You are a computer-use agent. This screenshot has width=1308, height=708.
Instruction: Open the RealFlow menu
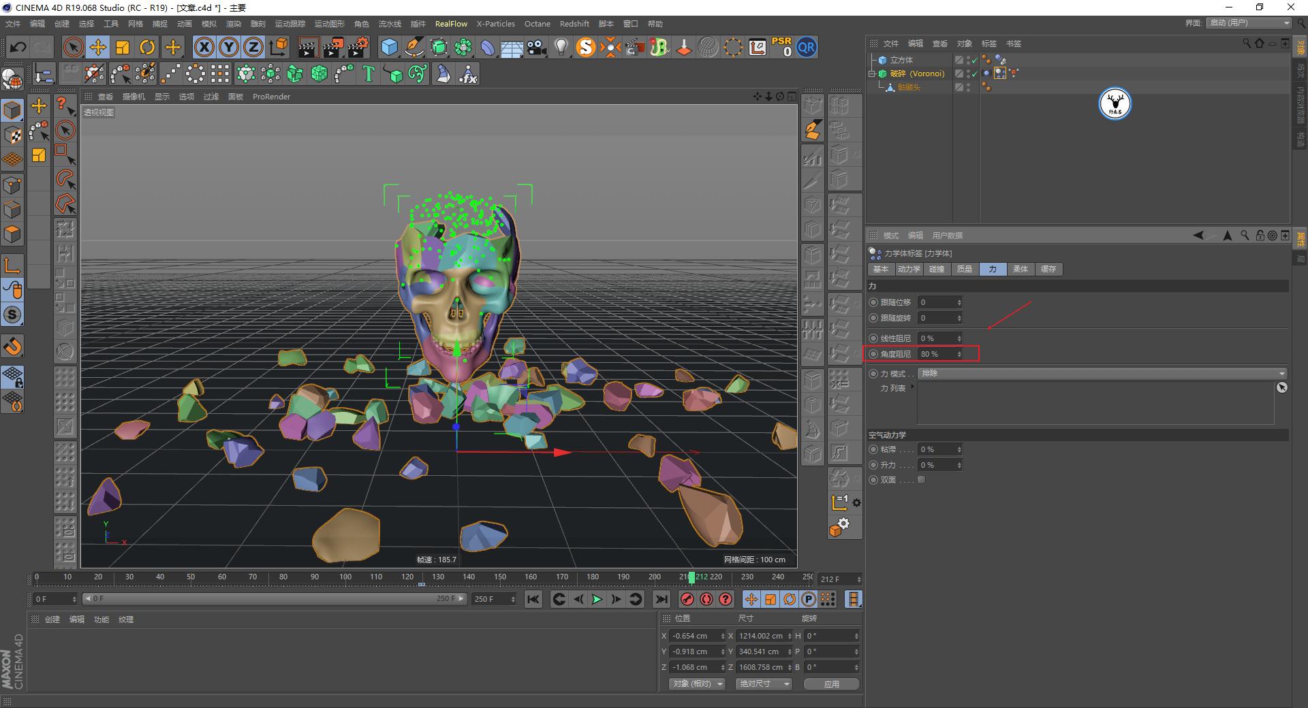coord(451,24)
